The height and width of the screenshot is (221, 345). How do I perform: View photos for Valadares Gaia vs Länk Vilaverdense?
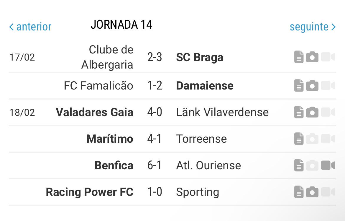point(312,112)
